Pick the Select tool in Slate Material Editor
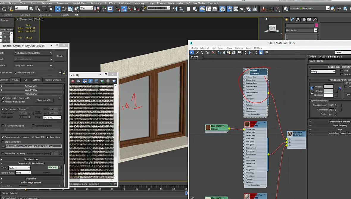 tap(192, 52)
